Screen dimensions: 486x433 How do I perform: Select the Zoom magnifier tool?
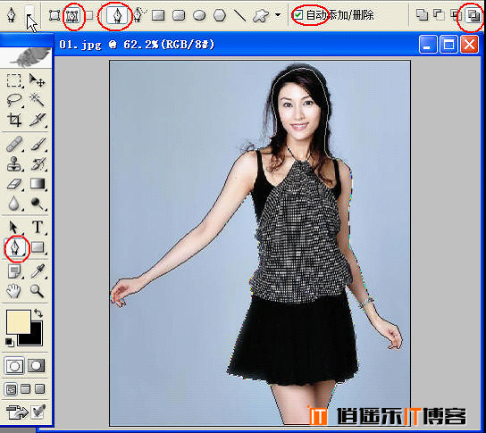(x=37, y=291)
